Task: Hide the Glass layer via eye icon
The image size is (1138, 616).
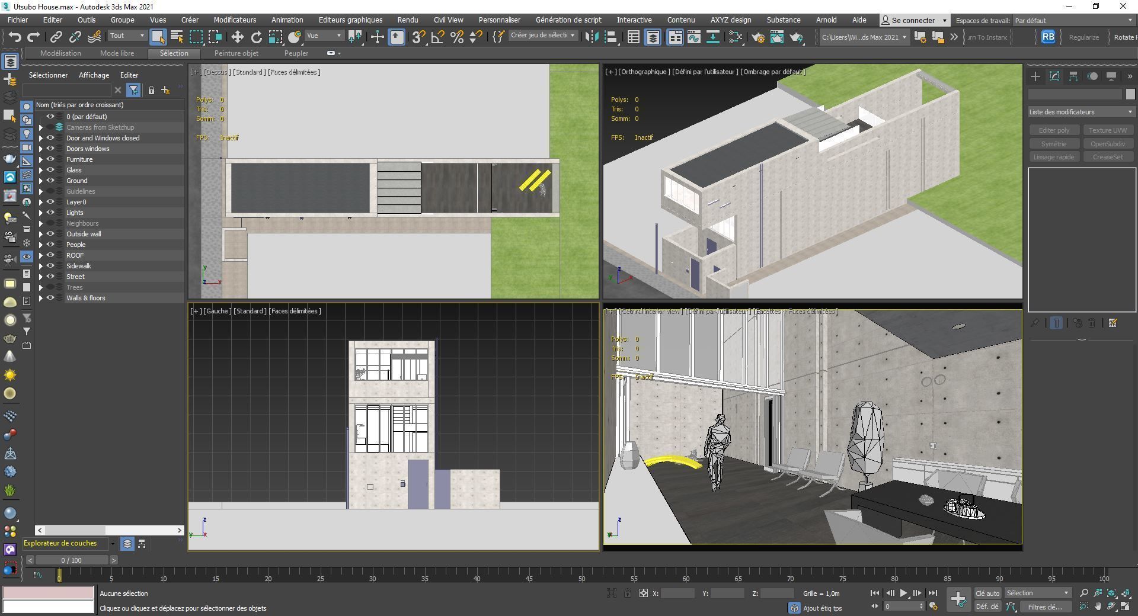Action: click(x=50, y=170)
